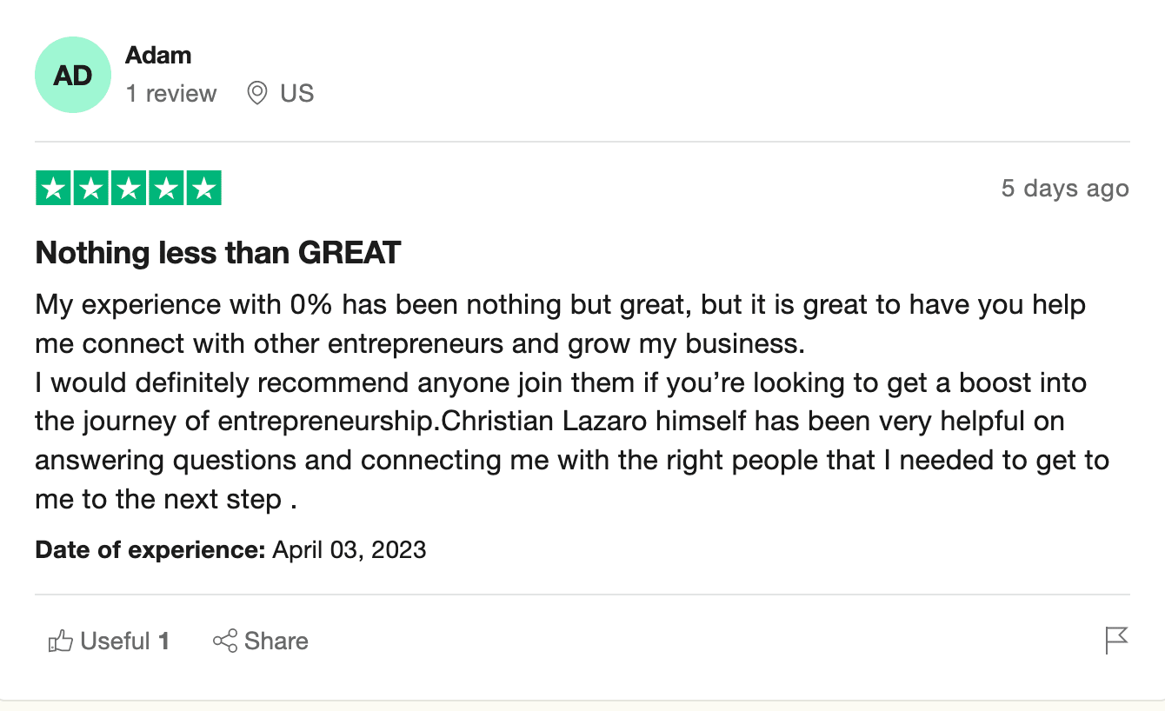Click the fourth green rating star
This screenshot has width=1165, height=711.
tap(166, 189)
